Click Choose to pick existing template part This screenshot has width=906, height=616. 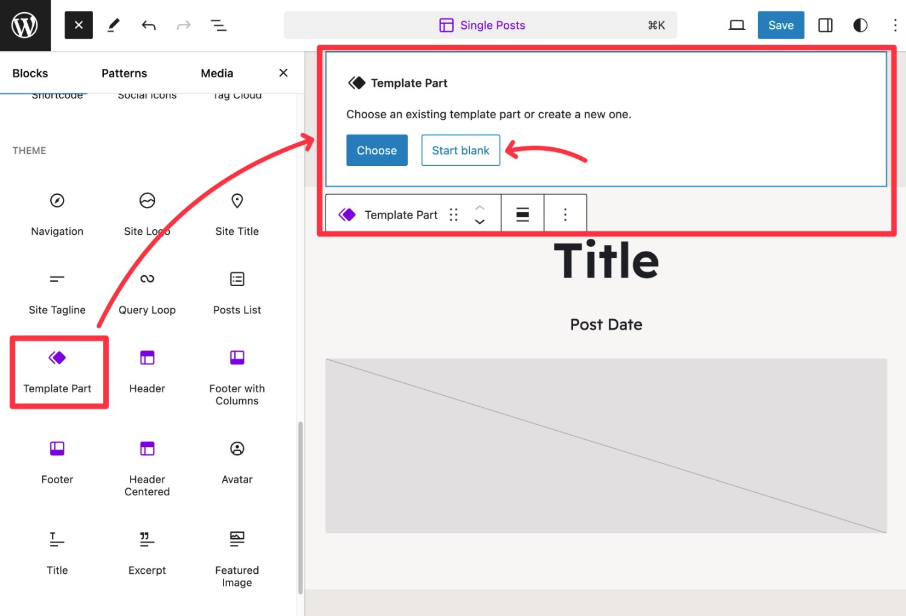point(377,150)
